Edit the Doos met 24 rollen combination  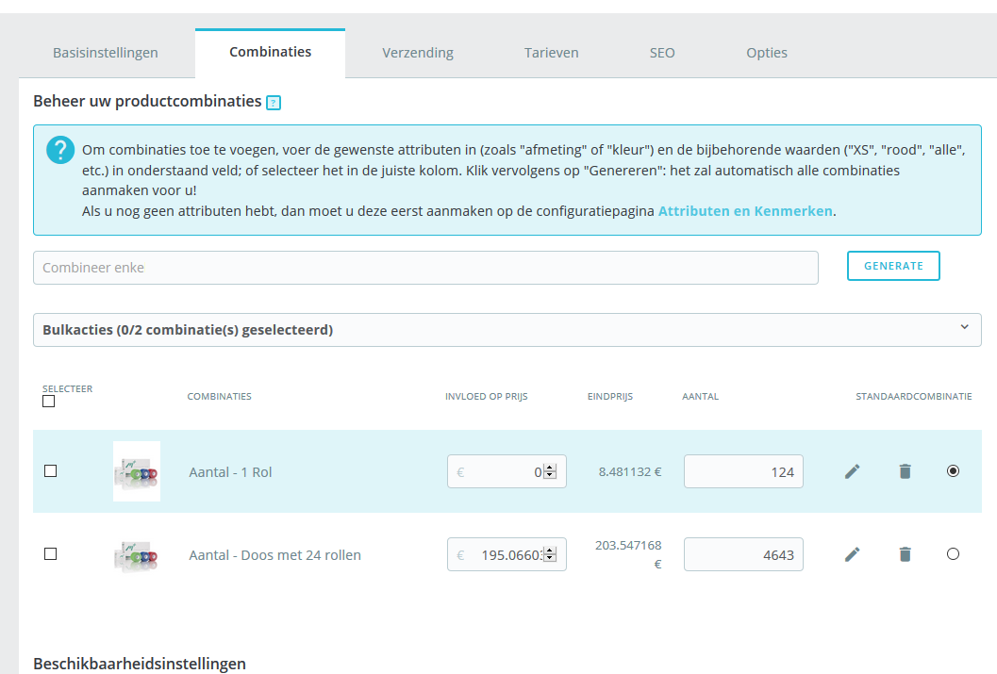852,554
